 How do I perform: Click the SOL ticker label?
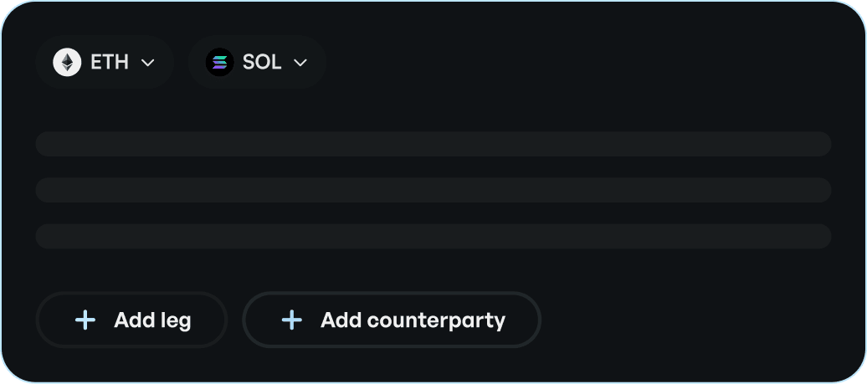[x=262, y=63]
